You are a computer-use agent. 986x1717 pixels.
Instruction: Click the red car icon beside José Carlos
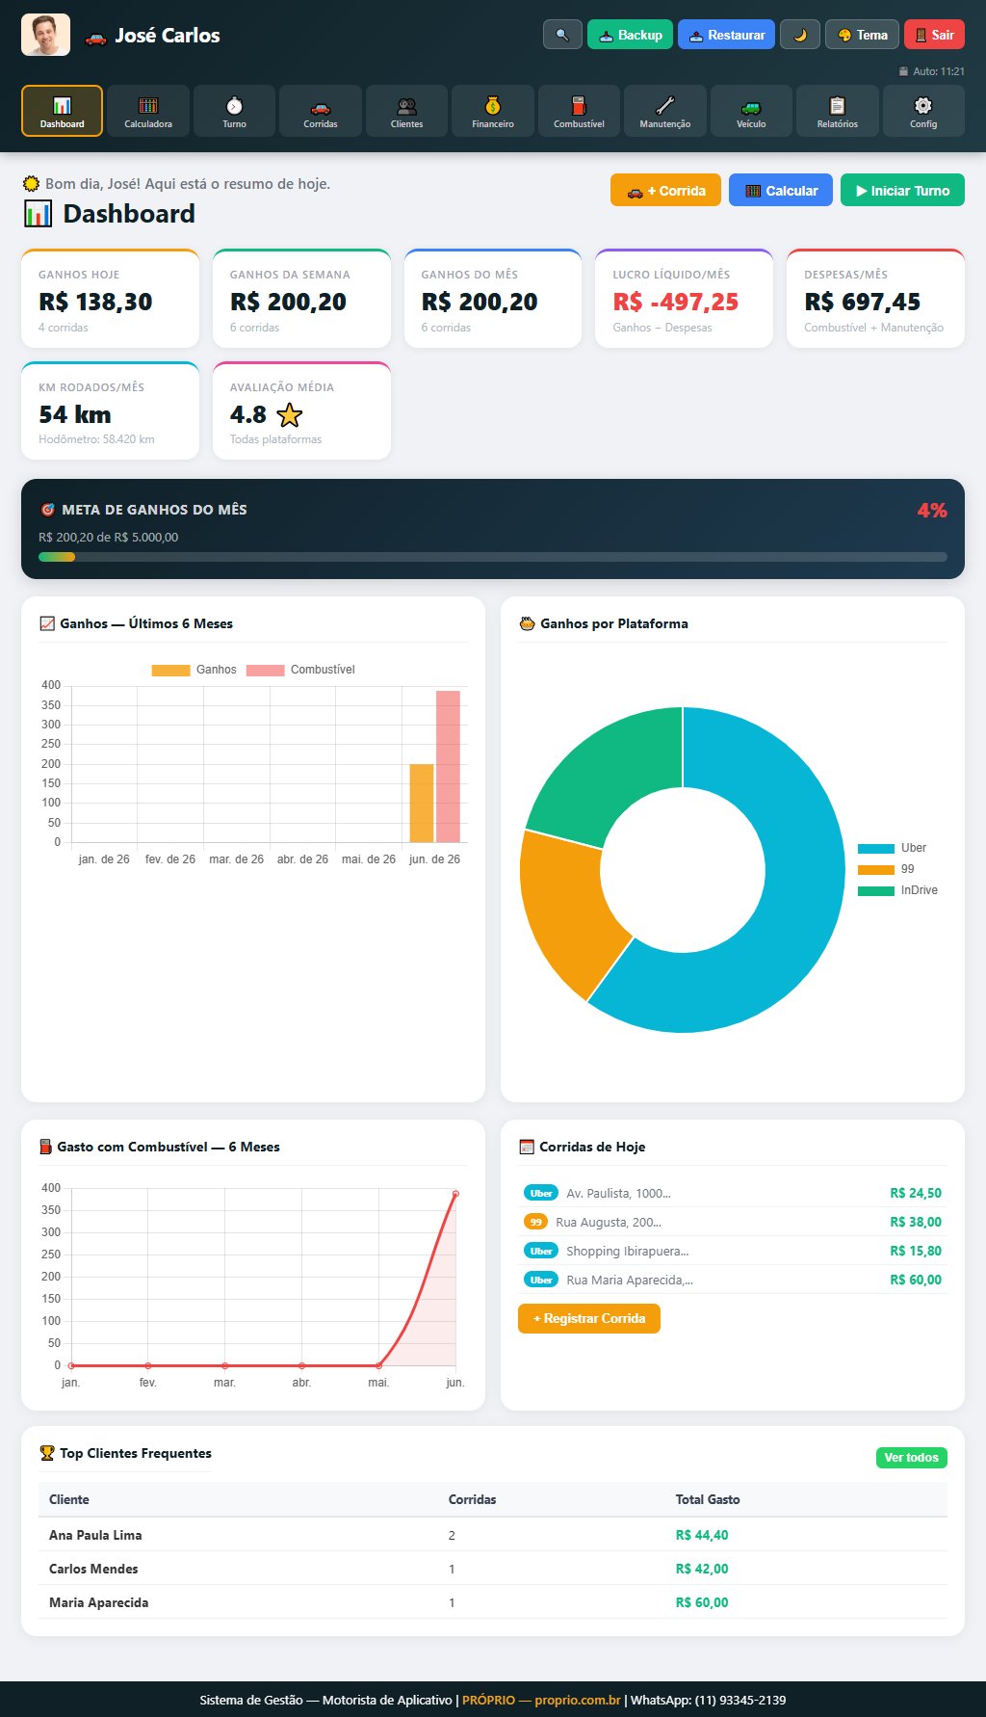tap(95, 37)
